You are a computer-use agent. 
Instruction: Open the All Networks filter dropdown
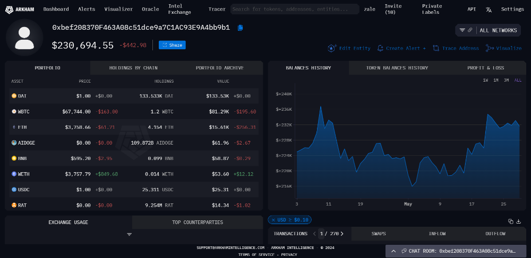coord(488,30)
